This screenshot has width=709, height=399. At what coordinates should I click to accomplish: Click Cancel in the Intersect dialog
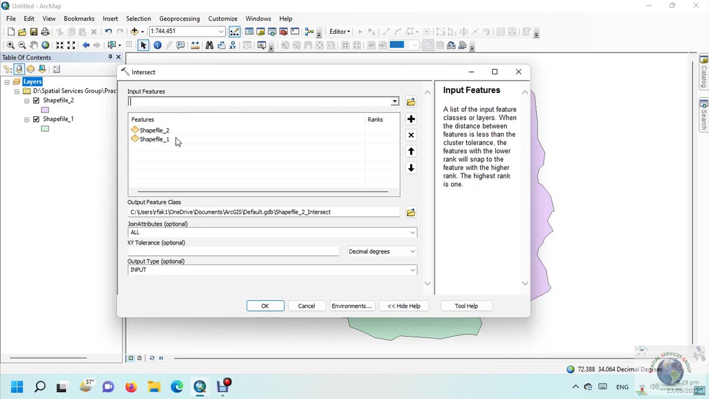click(x=306, y=306)
